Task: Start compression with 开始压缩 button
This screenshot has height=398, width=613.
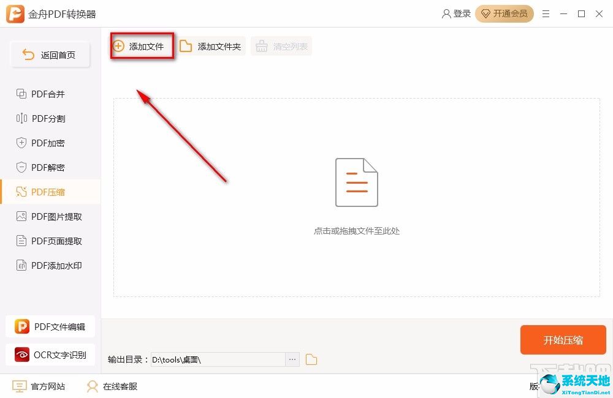Action: tap(563, 340)
